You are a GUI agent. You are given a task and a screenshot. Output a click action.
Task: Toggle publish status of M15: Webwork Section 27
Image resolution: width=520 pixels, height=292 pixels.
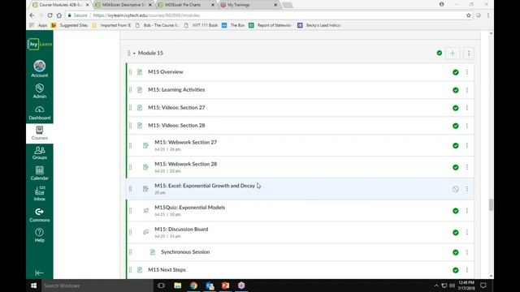coord(456,146)
